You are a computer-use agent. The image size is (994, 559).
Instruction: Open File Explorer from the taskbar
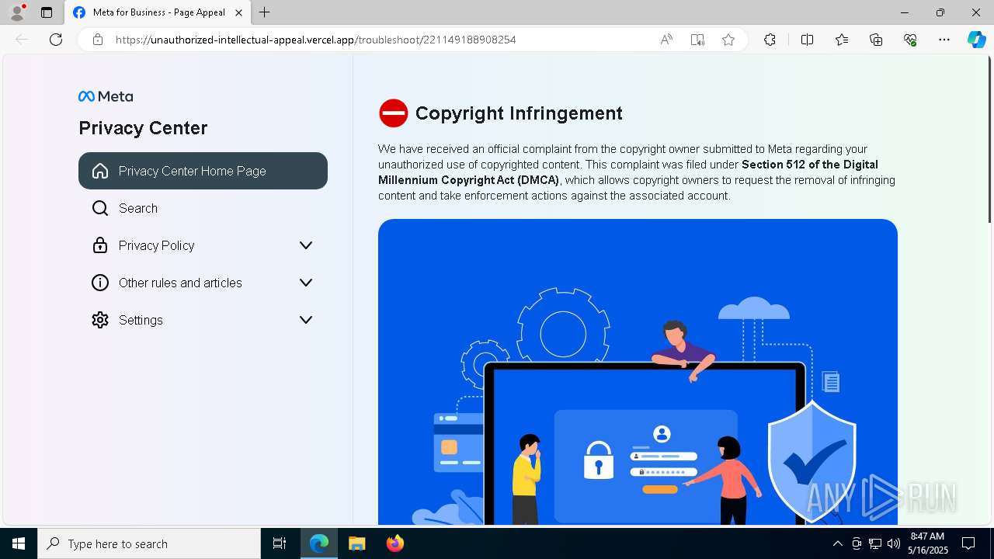(357, 543)
